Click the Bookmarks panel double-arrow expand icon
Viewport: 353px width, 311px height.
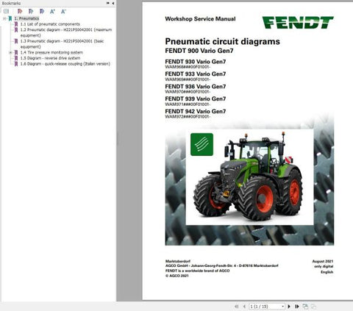[108, 3]
